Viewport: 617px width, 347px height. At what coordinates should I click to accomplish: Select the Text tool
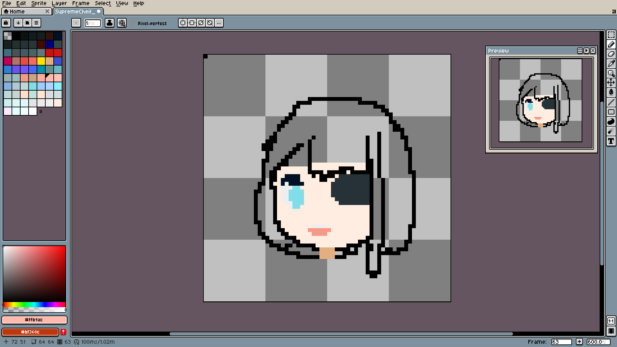tap(611, 141)
